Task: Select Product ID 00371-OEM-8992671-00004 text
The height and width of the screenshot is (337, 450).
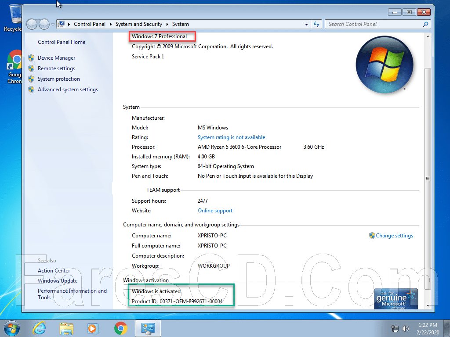Action: click(x=177, y=301)
